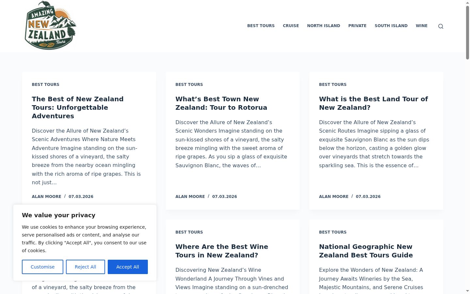470x294 pixels.
Task: Accept all cookies
Action: [128, 267]
